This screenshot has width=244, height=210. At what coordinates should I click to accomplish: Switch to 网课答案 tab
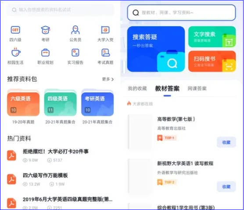pyautogui.click(x=197, y=88)
